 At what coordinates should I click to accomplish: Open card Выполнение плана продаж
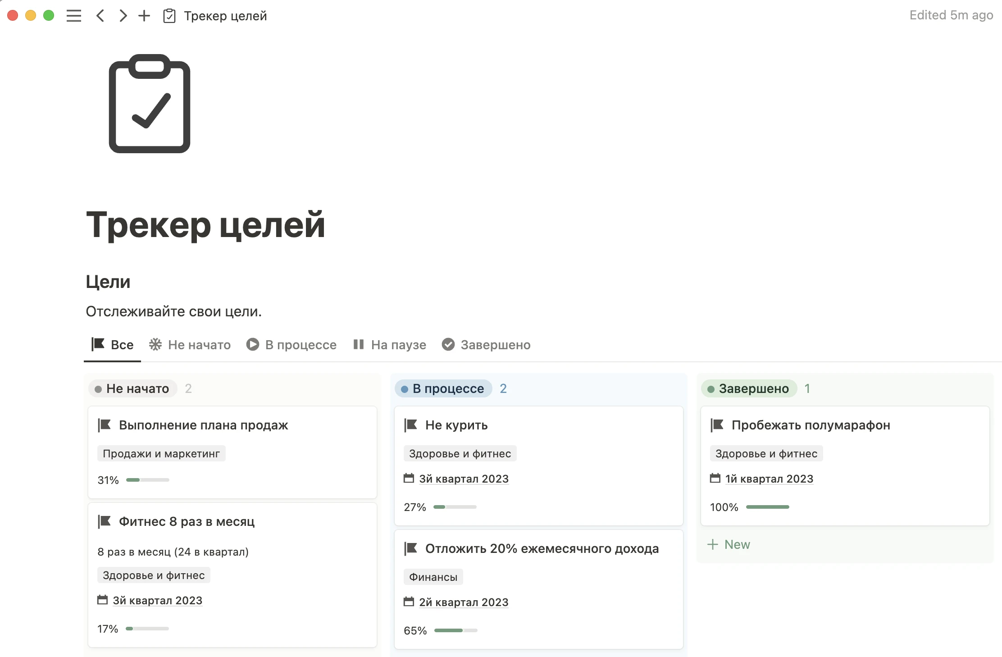(232, 452)
